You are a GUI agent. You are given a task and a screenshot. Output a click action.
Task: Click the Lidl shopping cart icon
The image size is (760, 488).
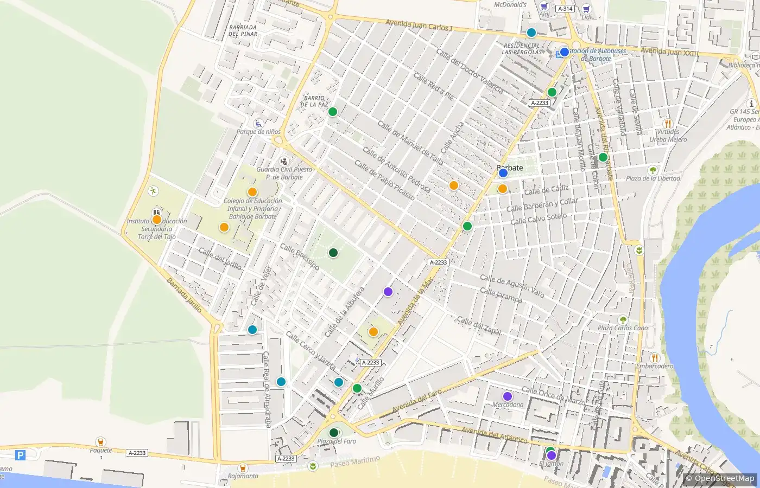pyautogui.click(x=586, y=9)
